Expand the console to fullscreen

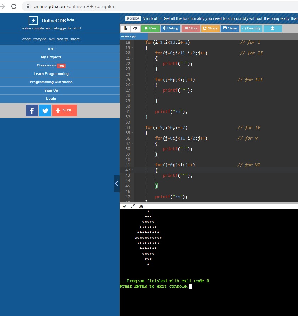pyautogui.click(x=133, y=206)
